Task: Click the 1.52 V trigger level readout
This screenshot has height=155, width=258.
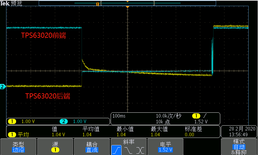Action: tap(201, 122)
